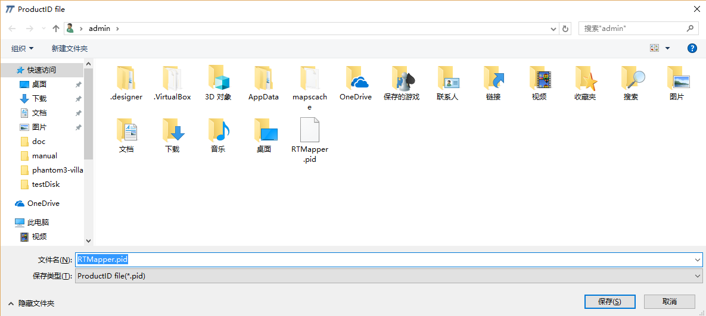This screenshot has height=316, width=706.
Task: Open the 保存的游戏 folder
Action: [x=402, y=79]
